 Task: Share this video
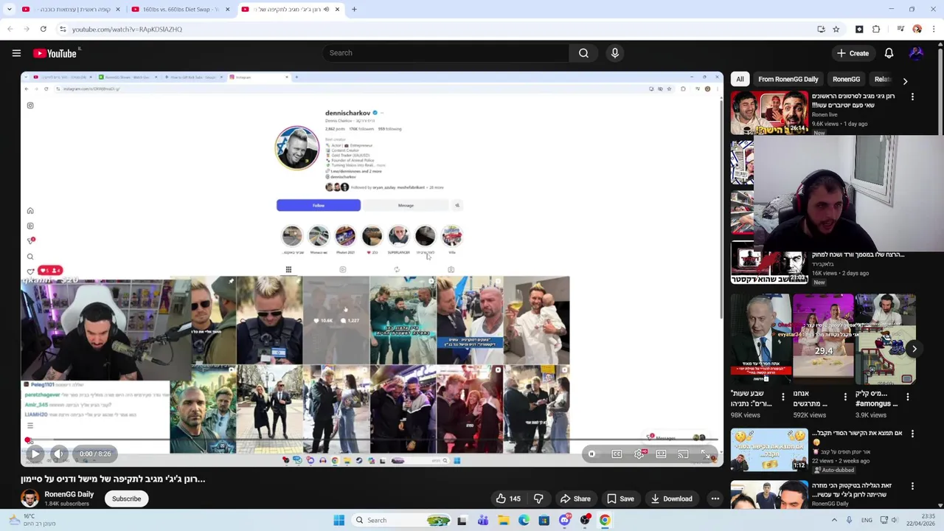pyautogui.click(x=575, y=499)
